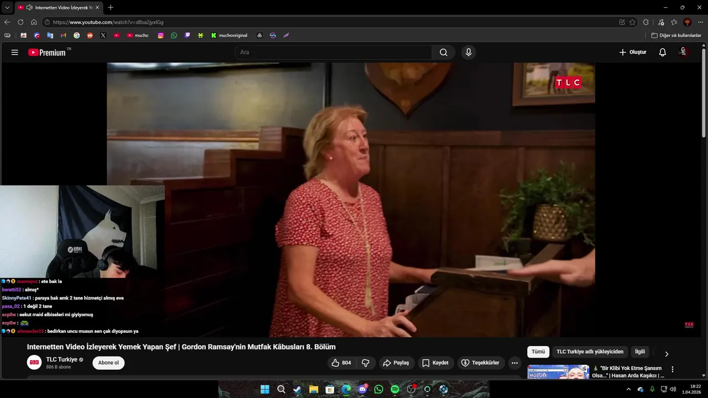708x398 pixels.
Task: Send thanks via Teşekkürler button
Action: 481,363
